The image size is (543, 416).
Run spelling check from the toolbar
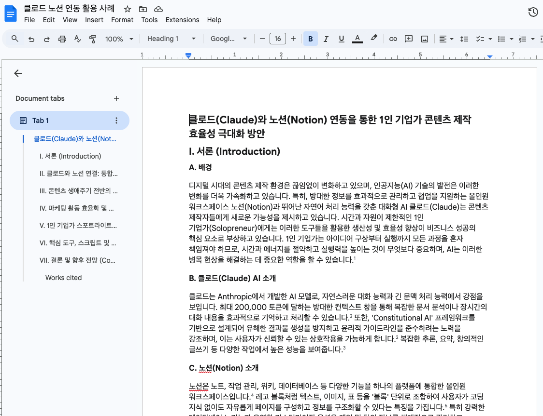pos(77,38)
